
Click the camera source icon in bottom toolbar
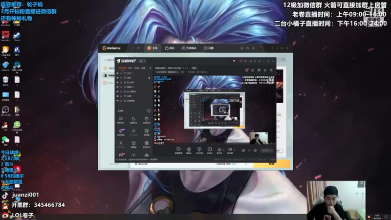(x=189, y=151)
